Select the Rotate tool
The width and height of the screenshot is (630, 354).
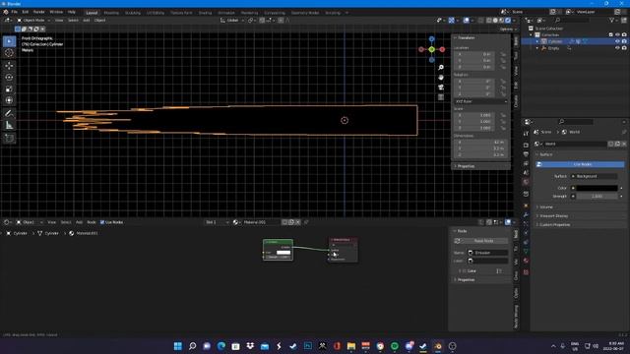9,77
